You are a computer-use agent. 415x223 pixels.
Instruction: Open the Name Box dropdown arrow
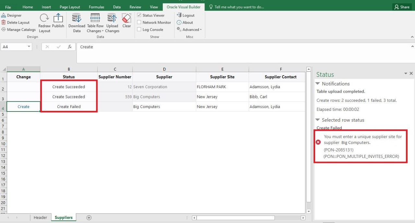[29, 47]
